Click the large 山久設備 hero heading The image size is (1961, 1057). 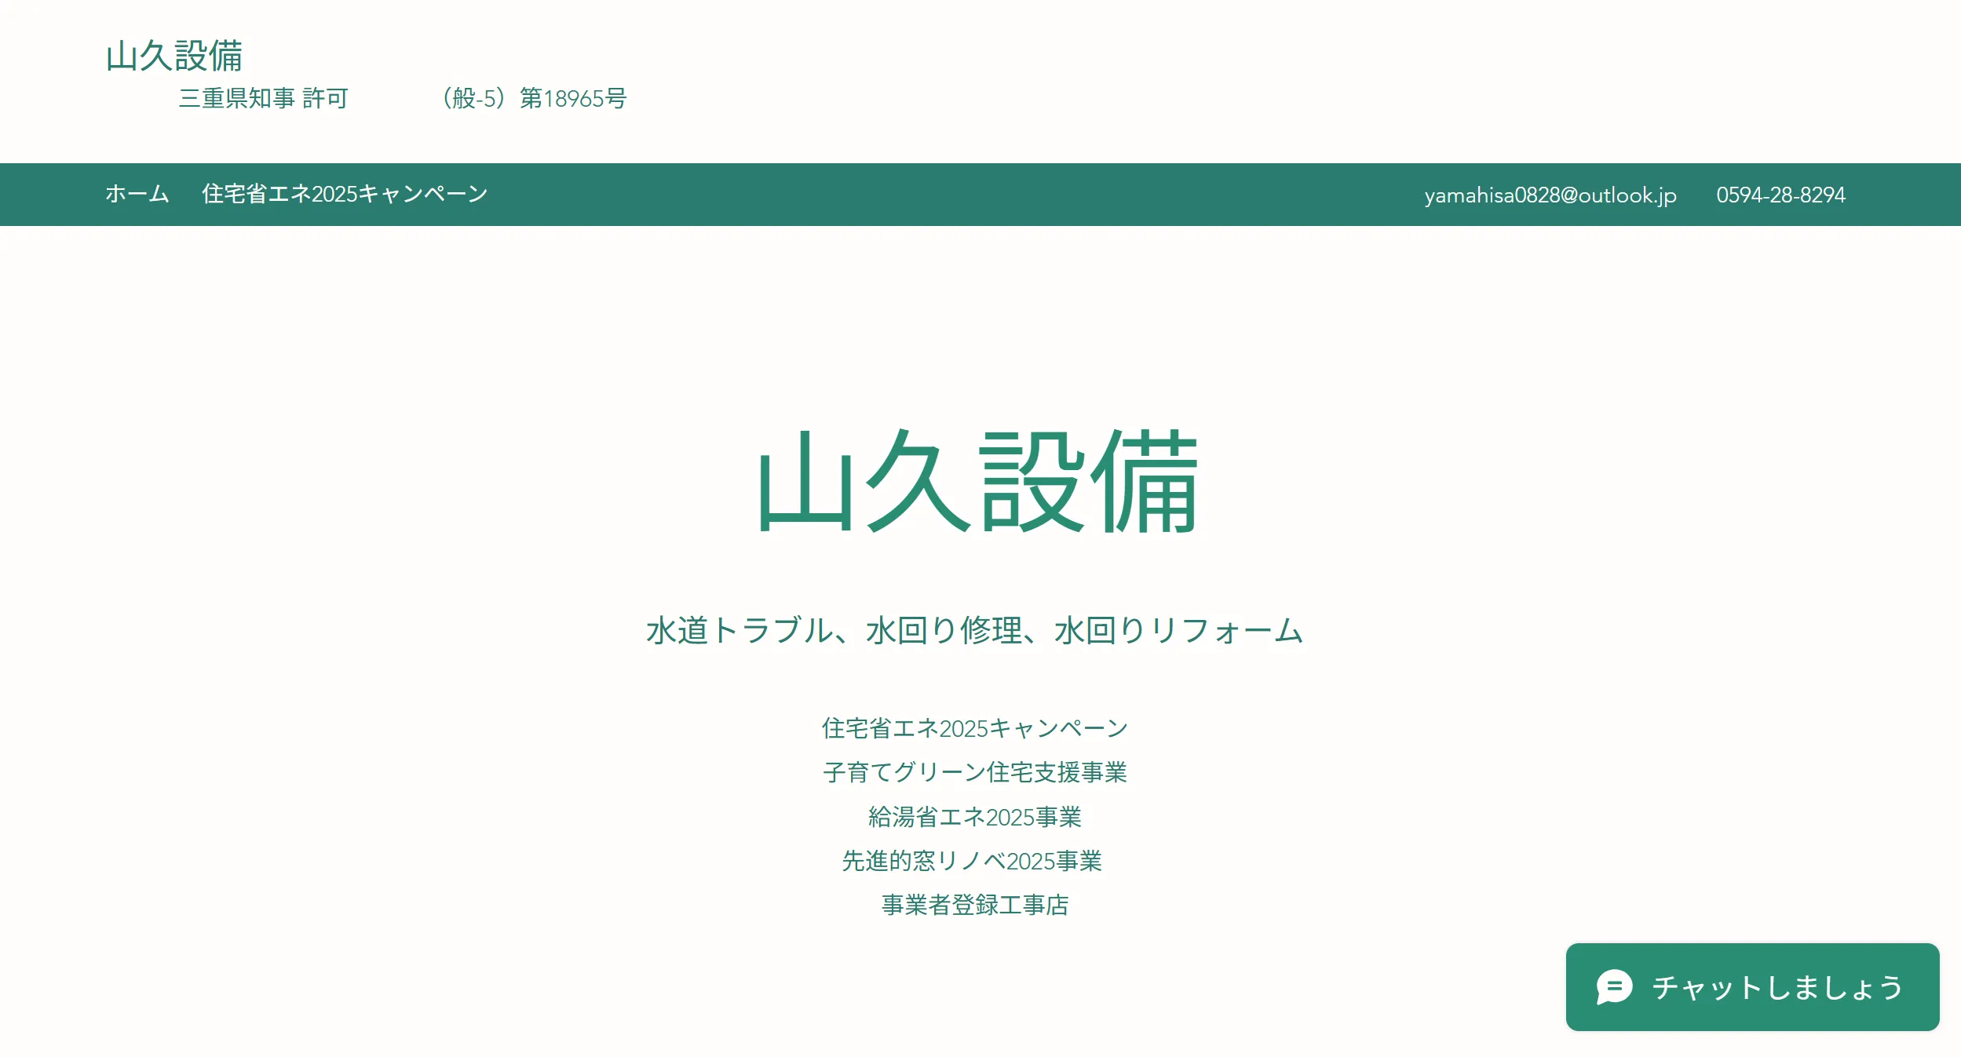(977, 482)
